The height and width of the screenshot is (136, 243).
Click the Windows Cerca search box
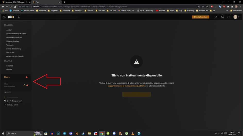click(x=24, y=133)
